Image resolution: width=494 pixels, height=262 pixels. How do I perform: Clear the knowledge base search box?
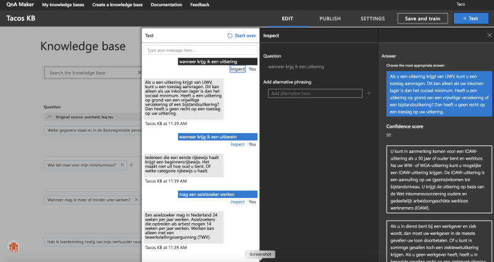140,73
